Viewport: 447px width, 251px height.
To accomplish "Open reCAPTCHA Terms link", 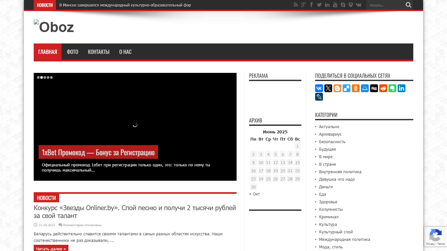I will [441, 244].
